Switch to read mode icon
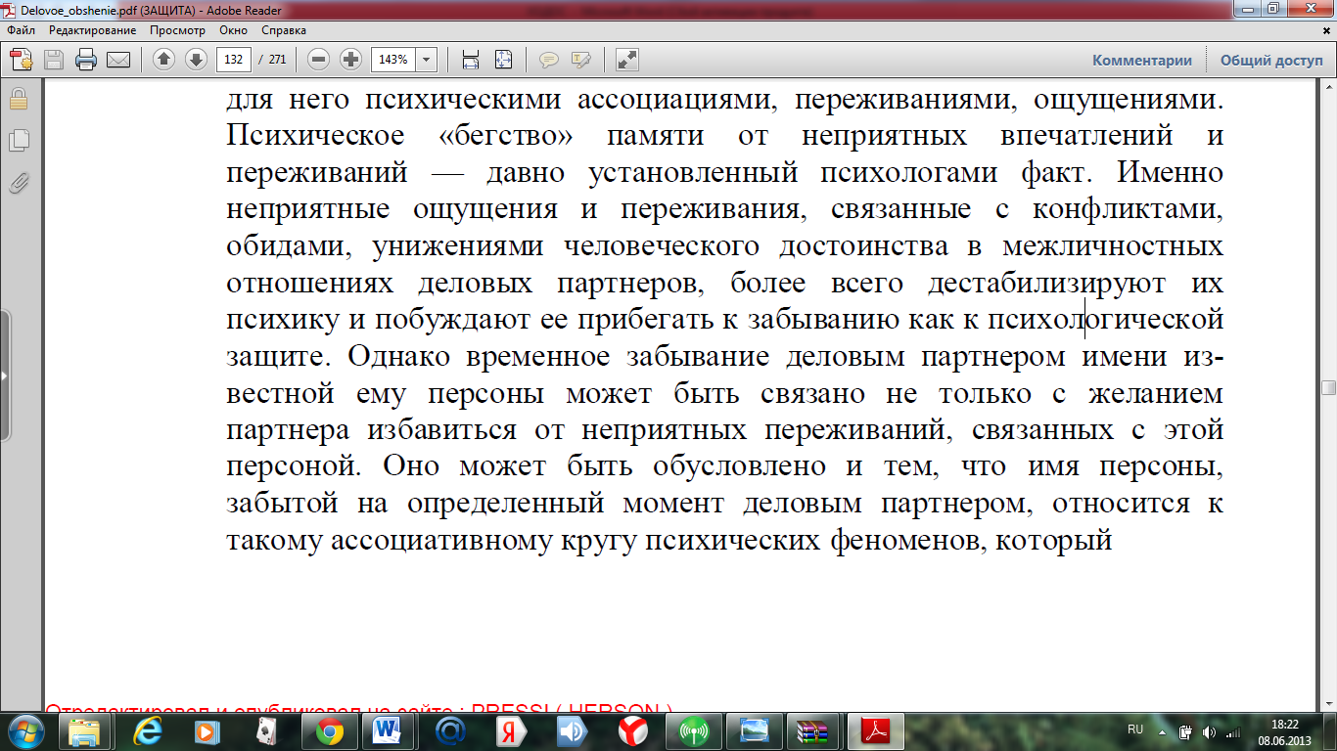 [x=627, y=60]
